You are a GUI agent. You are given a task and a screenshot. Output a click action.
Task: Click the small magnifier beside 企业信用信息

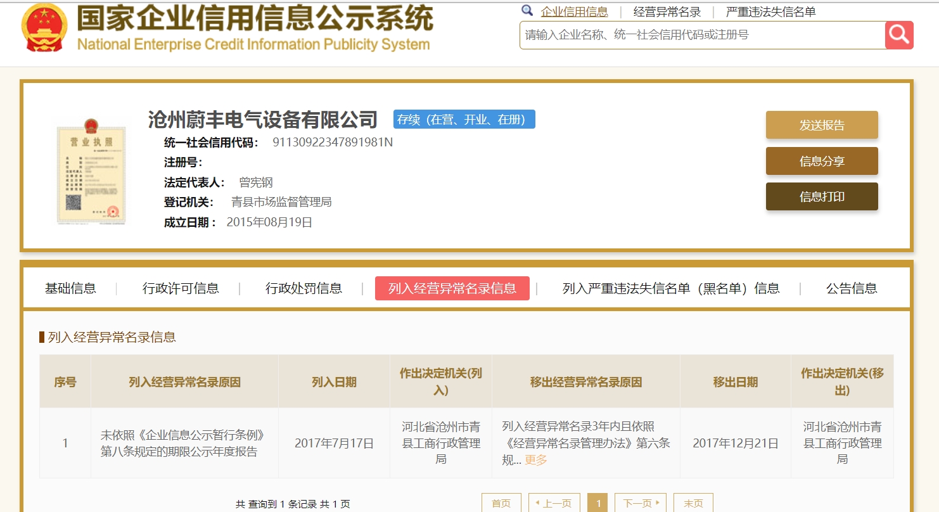[527, 11]
